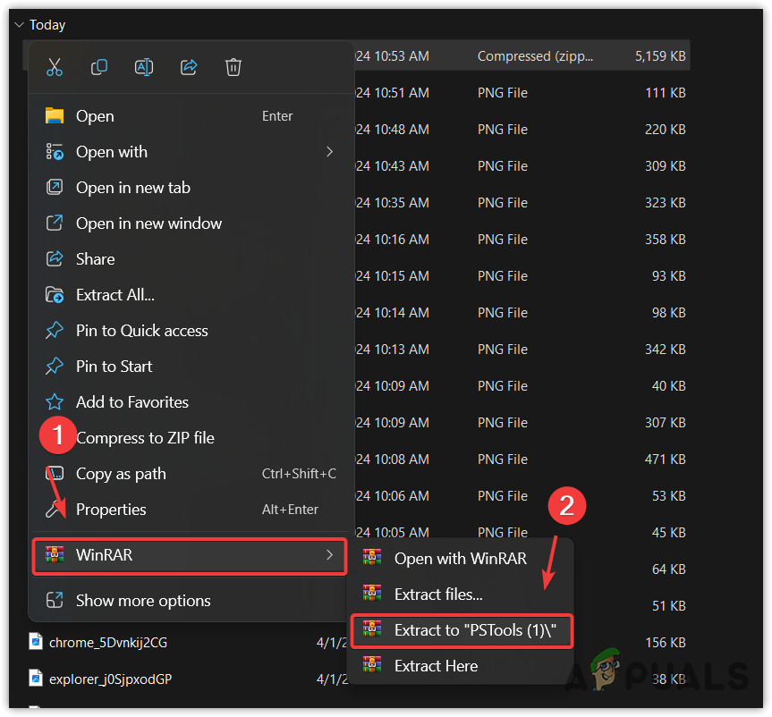The width and height of the screenshot is (772, 717).
Task: Click the explorer_j0SjpxodGP file icon
Action: (36, 679)
